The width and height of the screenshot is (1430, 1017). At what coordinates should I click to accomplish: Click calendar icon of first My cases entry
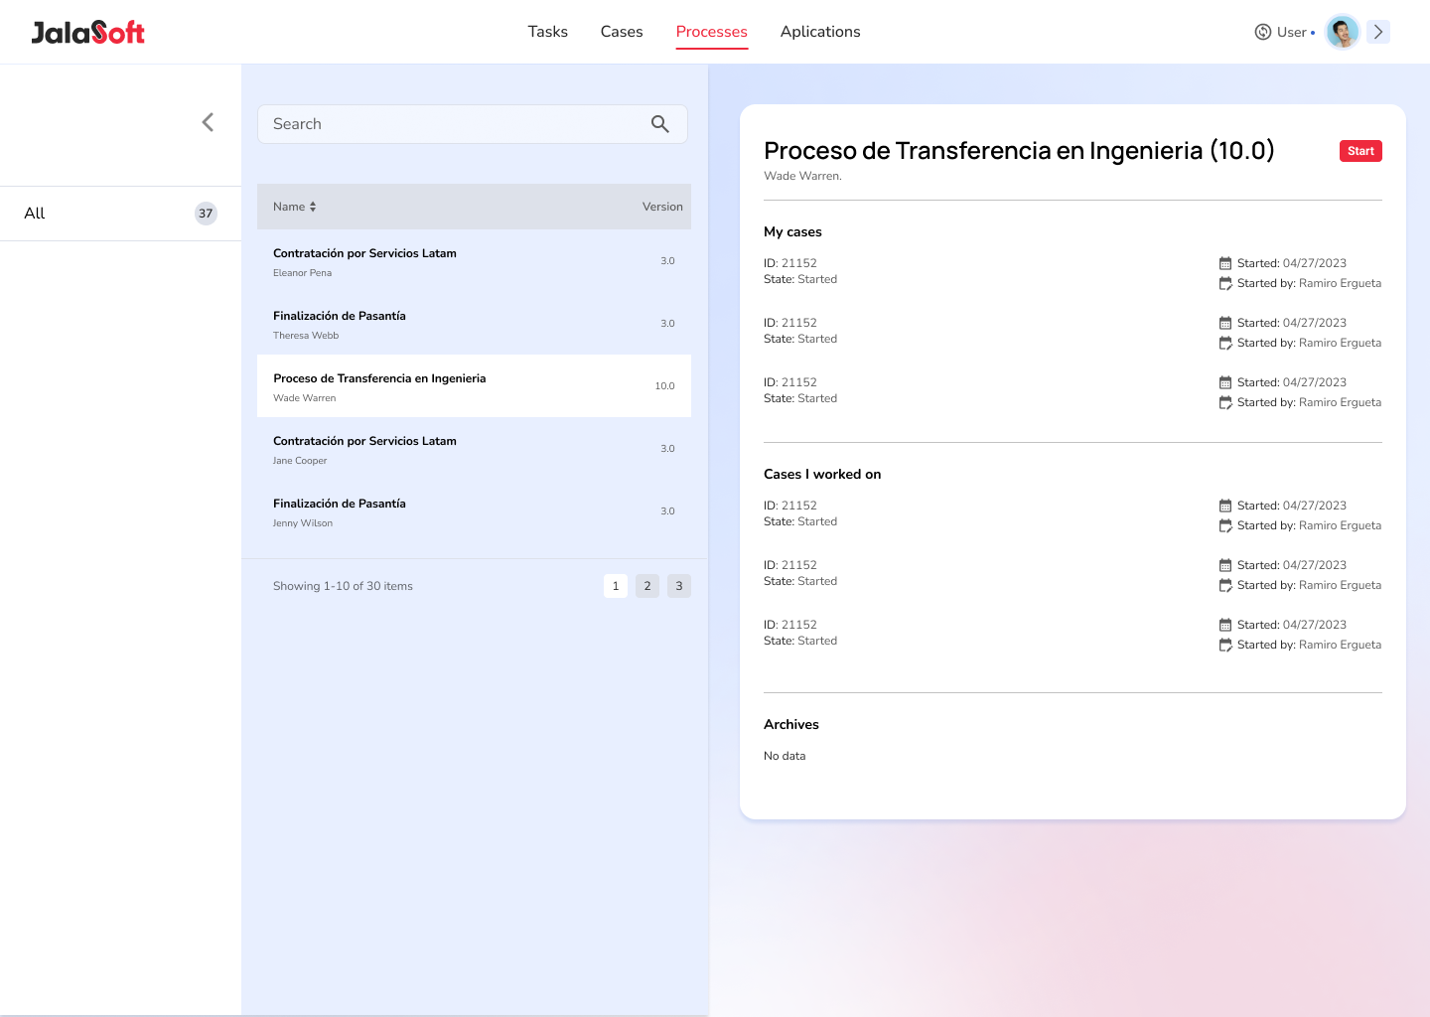(x=1225, y=263)
